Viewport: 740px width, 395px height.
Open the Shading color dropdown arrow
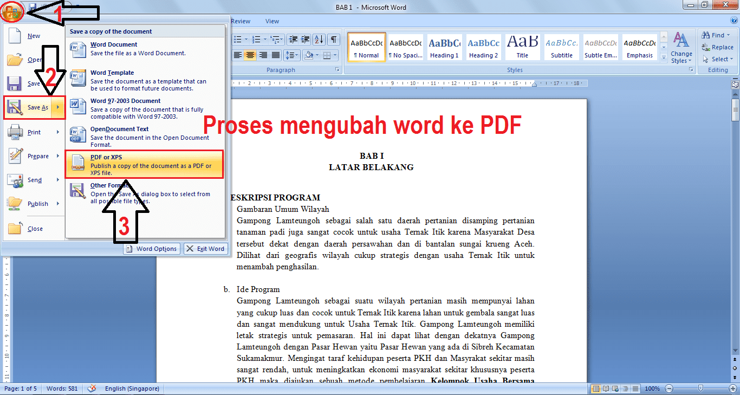pyautogui.click(x=317, y=55)
